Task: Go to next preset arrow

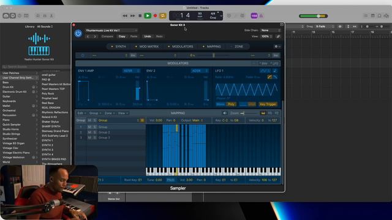Action: (x=95, y=37)
